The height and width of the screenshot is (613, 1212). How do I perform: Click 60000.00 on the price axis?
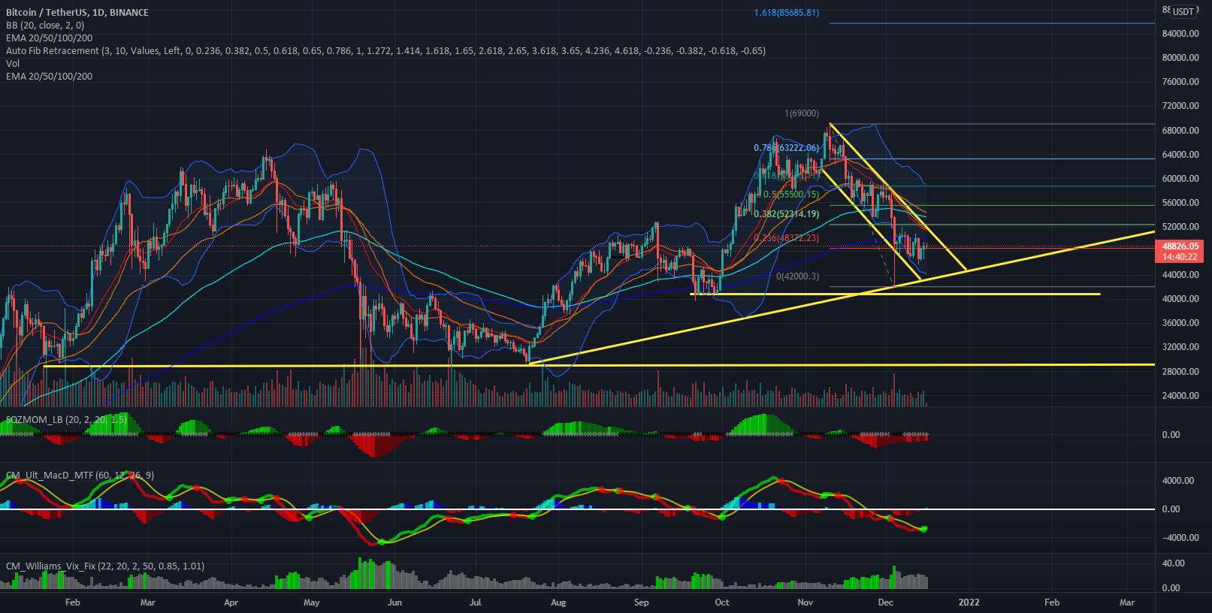[x=1180, y=179]
